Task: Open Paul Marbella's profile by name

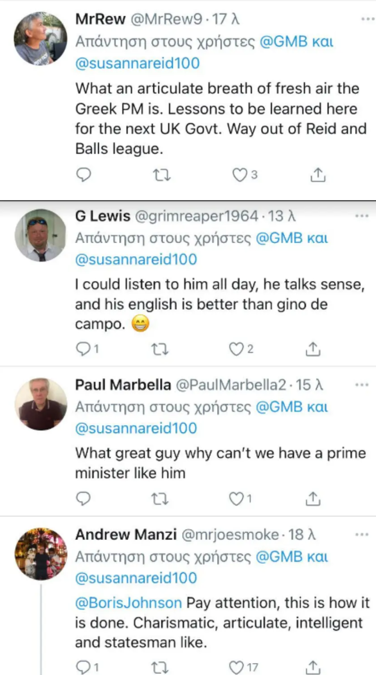Action: [x=123, y=385]
